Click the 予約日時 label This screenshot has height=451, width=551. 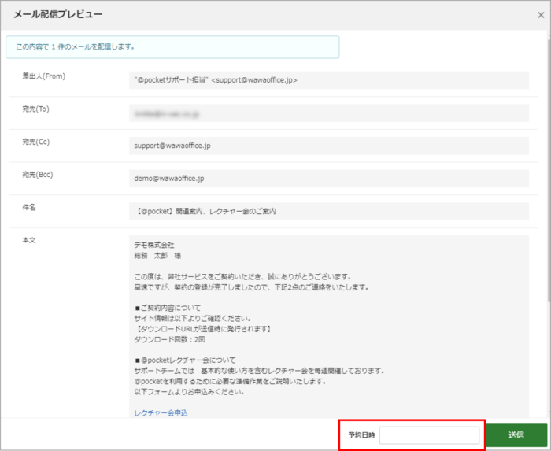click(x=361, y=435)
